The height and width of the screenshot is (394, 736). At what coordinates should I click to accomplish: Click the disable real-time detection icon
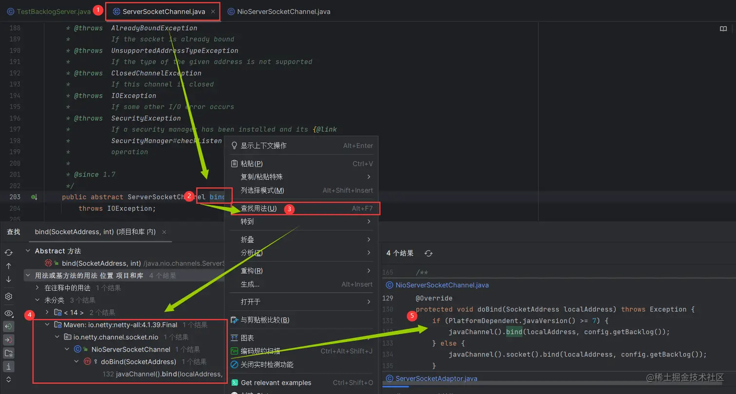pos(234,364)
